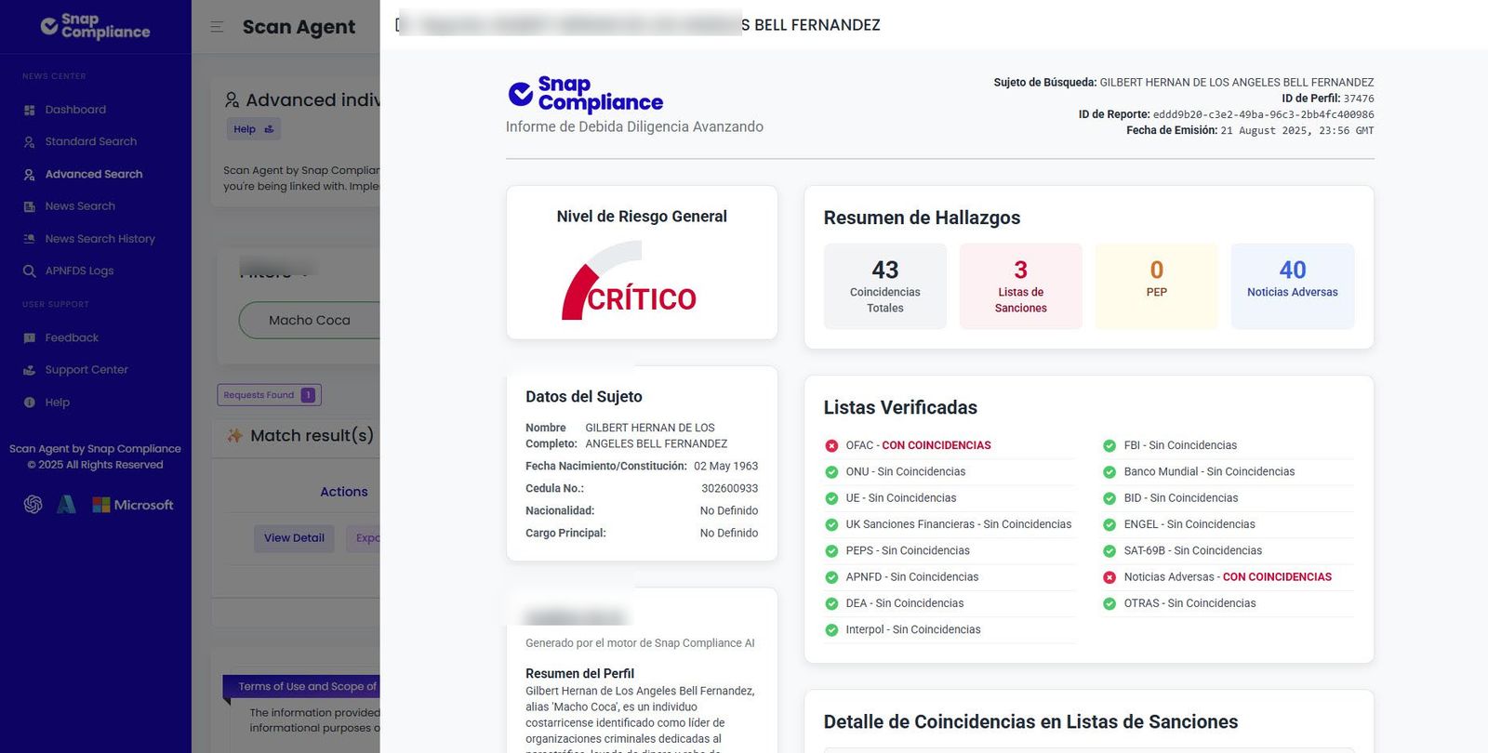The height and width of the screenshot is (753, 1488).
Task: Open Standard Search in the sidebar
Action: (x=90, y=141)
